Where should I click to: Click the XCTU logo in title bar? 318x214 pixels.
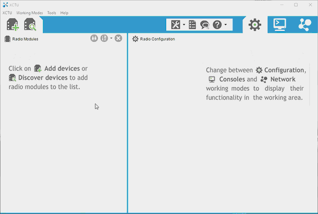[x=5, y=5]
